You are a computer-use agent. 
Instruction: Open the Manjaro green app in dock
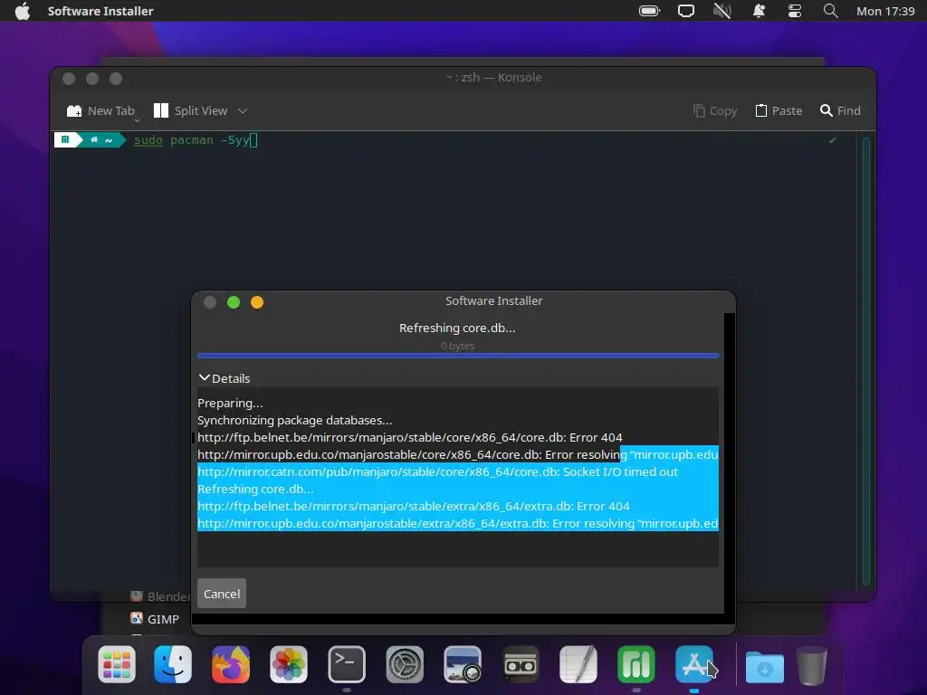636,664
